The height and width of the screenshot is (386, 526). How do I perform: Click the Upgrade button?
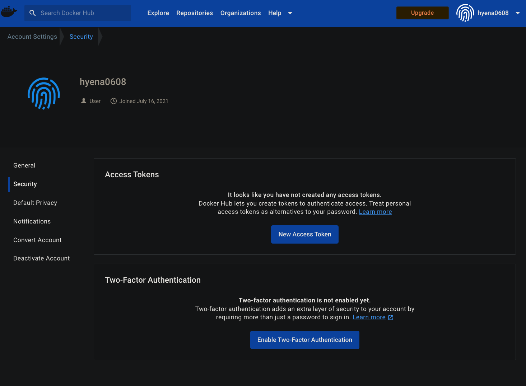pyautogui.click(x=422, y=13)
